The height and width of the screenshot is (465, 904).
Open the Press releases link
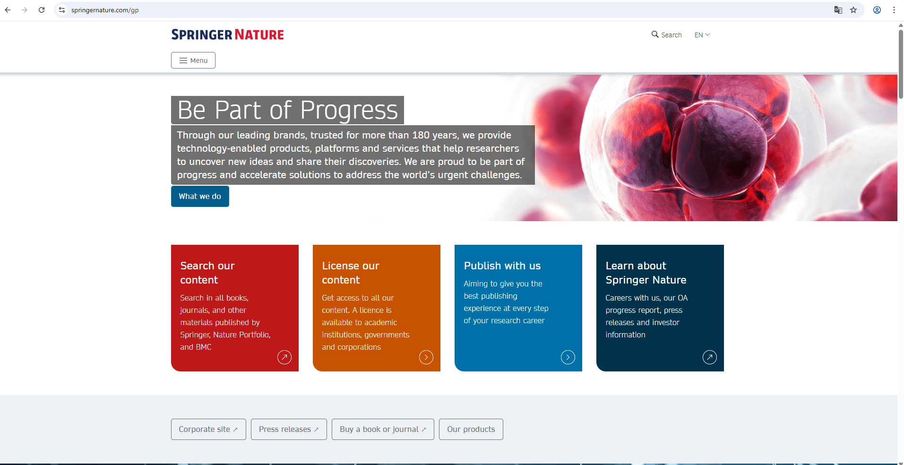coord(289,429)
